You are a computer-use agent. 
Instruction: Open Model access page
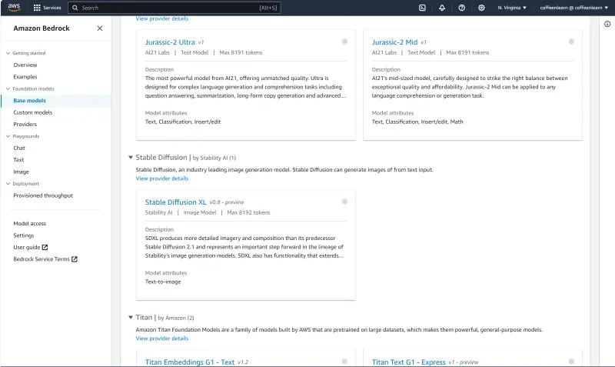pos(29,223)
